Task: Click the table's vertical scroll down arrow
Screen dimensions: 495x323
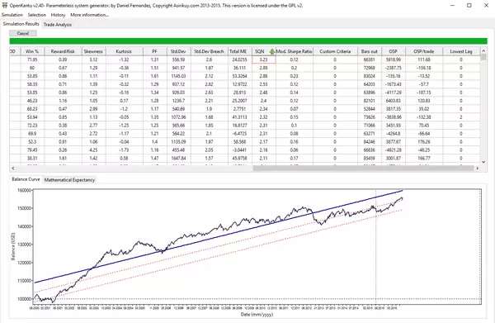Action: pyautogui.click(x=483, y=162)
